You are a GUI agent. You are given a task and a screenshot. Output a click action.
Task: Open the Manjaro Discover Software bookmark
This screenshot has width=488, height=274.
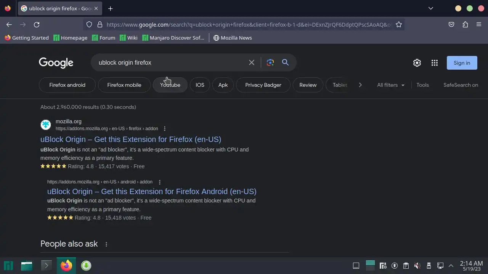(173, 38)
